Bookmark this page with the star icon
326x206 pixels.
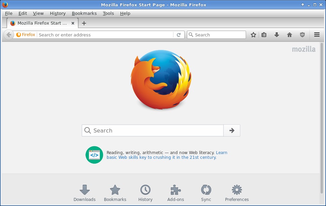tap(253, 35)
